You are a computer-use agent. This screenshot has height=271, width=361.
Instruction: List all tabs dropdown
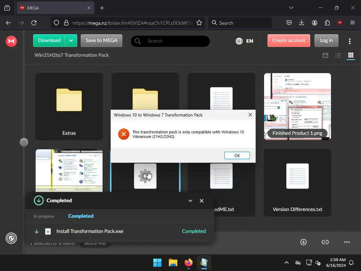point(291,8)
